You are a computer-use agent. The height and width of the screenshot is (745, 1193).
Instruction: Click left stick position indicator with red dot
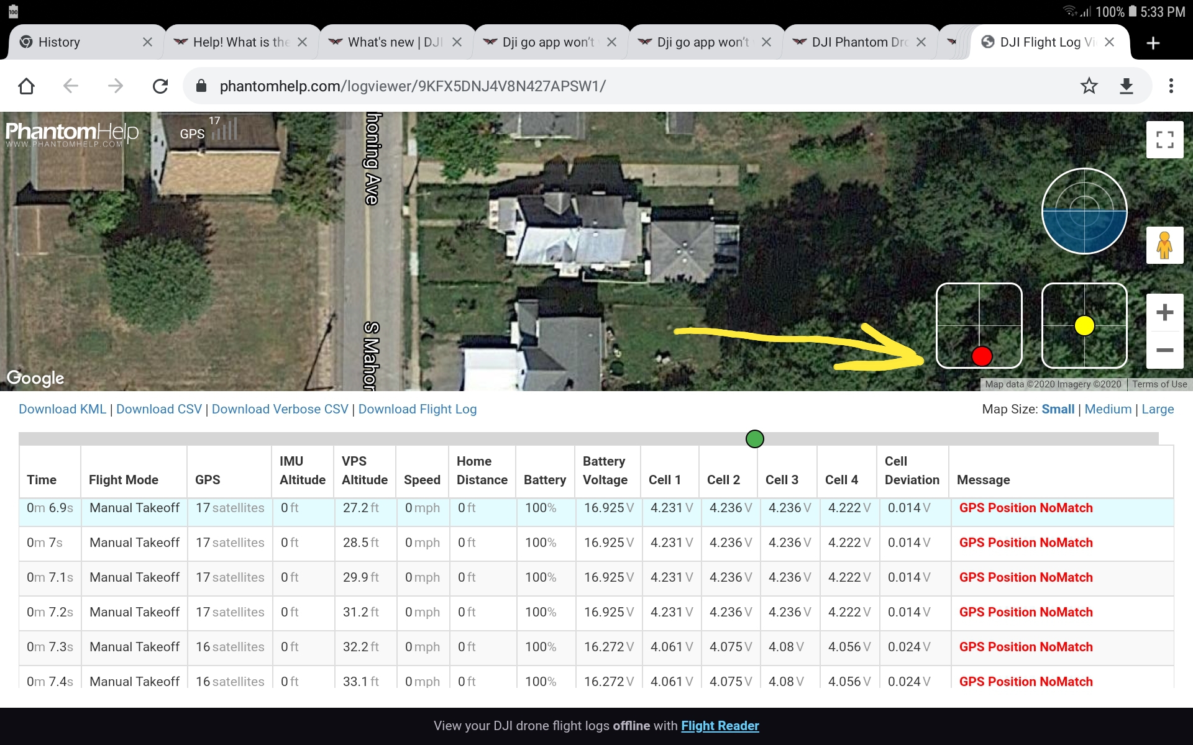click(979, 325)
